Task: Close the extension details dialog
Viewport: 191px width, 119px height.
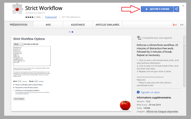Action: click(183, 6)
